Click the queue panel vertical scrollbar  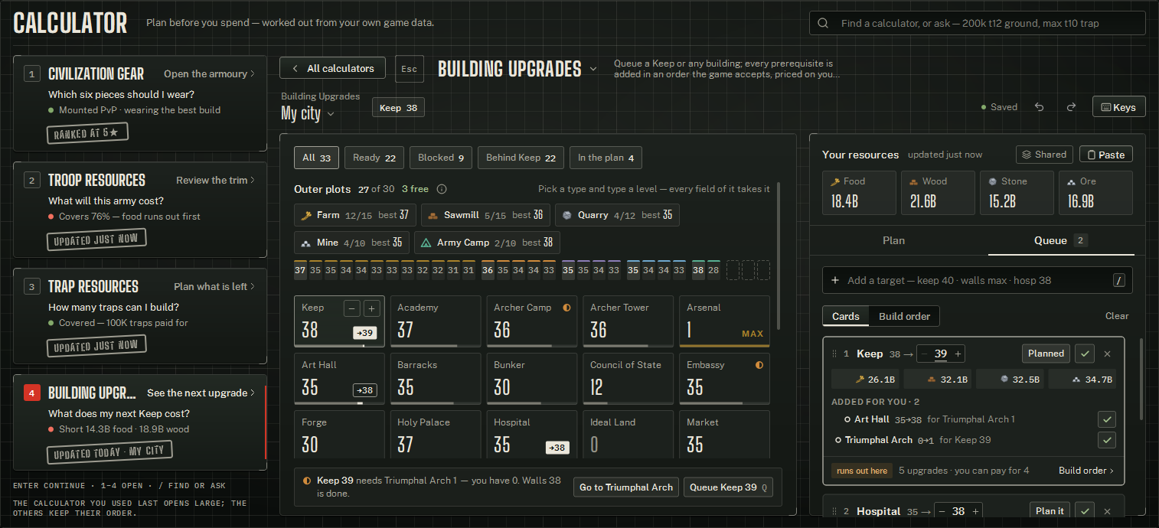pos(1140,379)
